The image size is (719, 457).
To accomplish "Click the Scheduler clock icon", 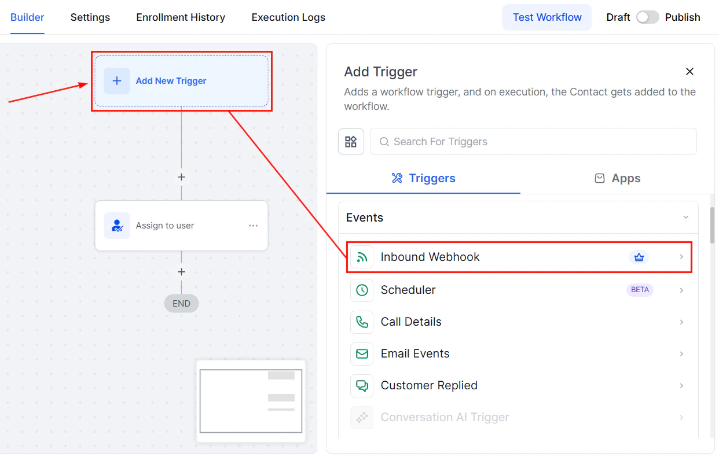I will click(x=362, y=290).
